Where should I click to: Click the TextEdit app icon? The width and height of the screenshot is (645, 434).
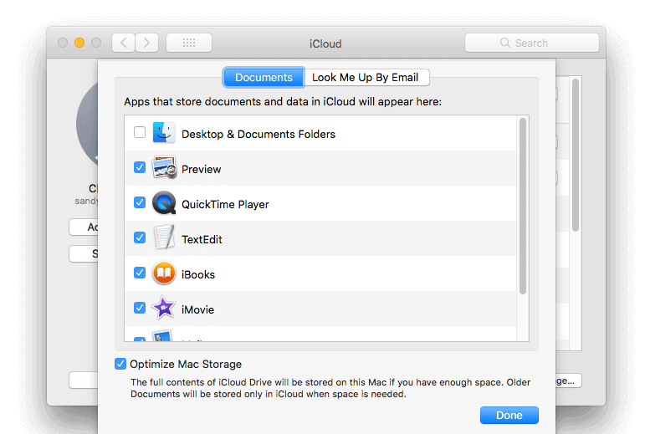coord(164,237)
